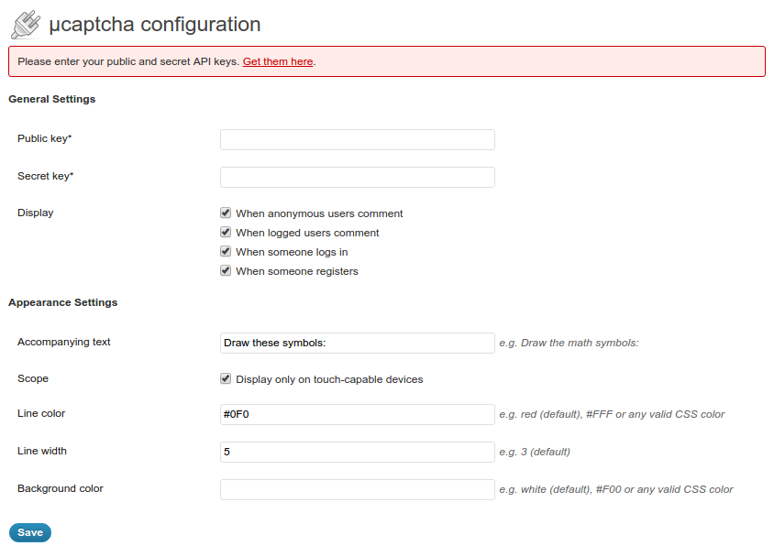Uncheck 'When anonymous users comment'
774x557 pixels.
coord(226,213)
